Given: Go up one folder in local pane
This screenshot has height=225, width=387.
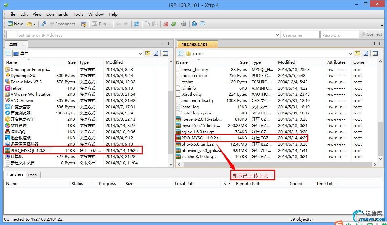Looking at the screenshot, I should (x=148, y=53).
